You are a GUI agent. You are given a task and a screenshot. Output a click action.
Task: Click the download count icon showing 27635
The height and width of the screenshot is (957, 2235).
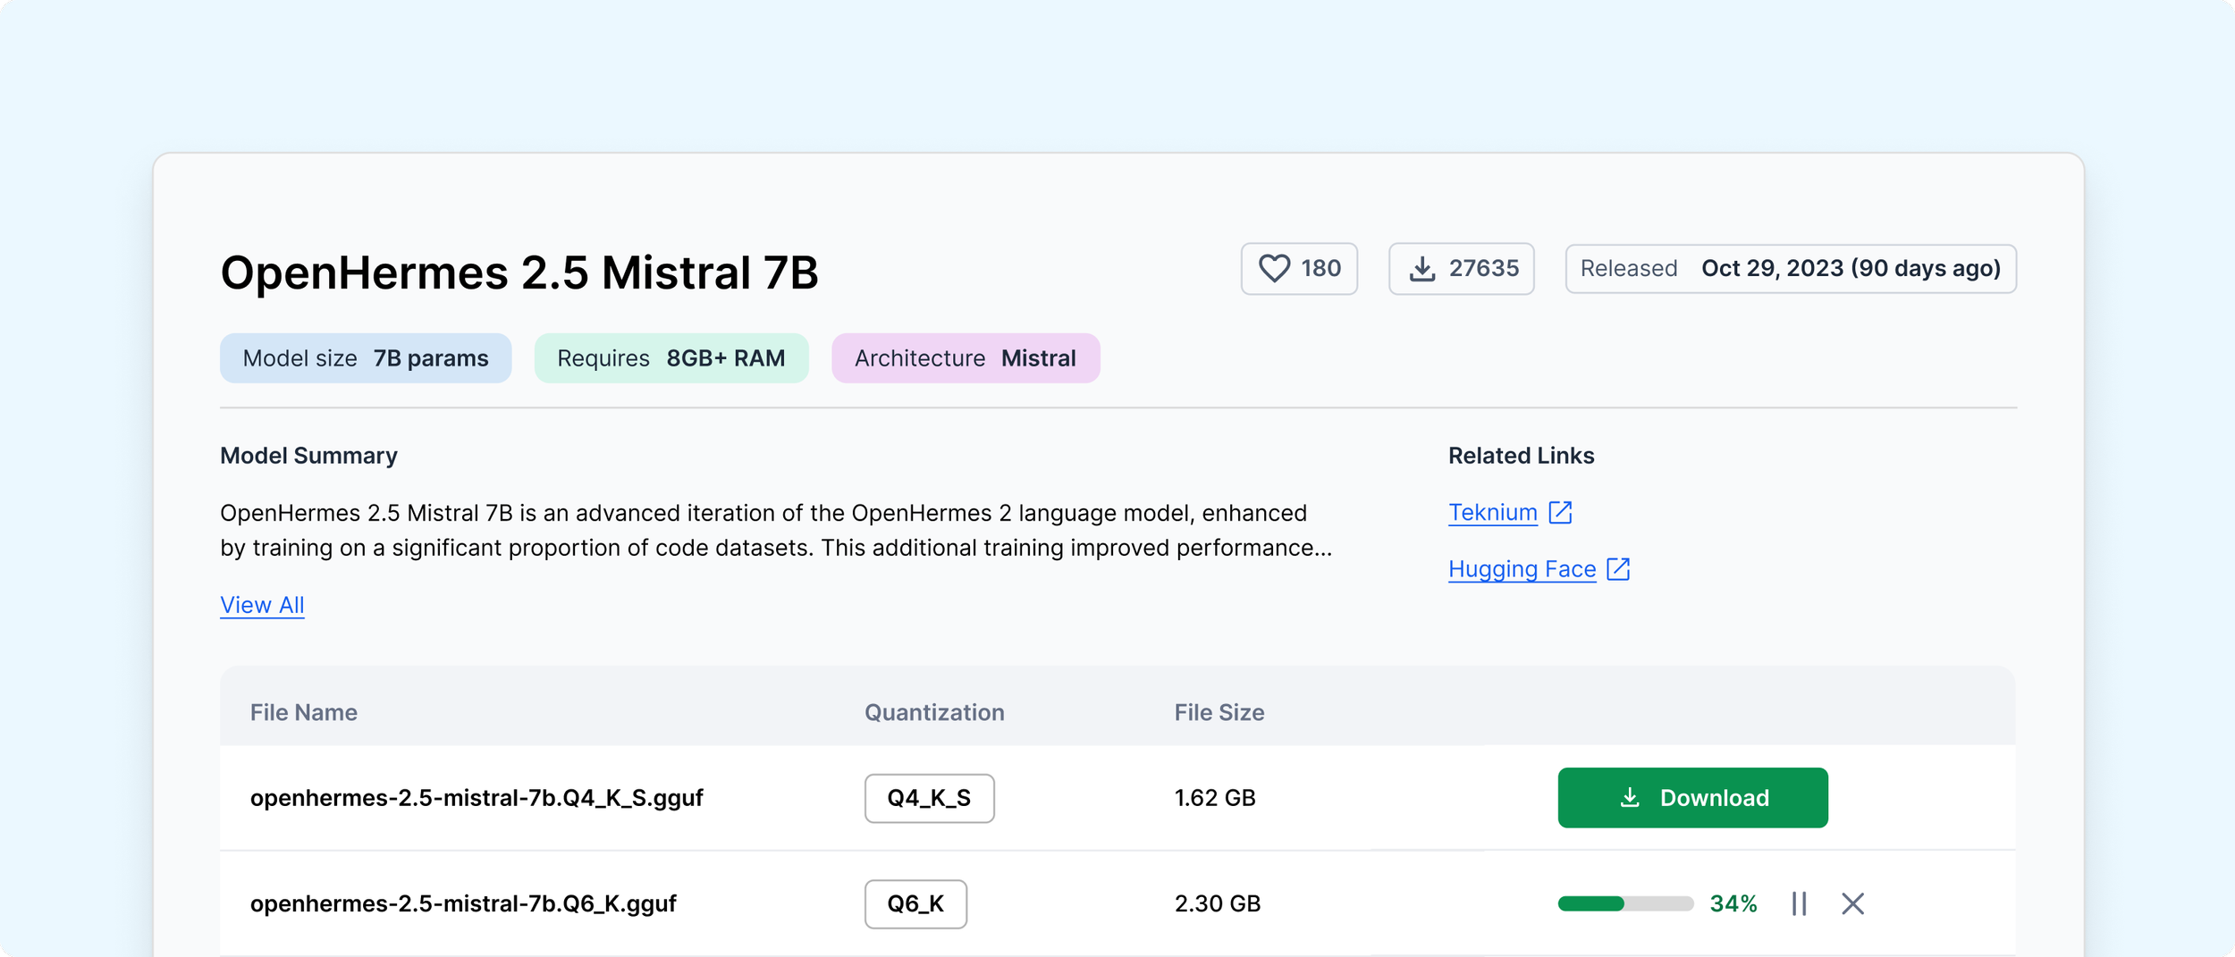point(1422,268)
